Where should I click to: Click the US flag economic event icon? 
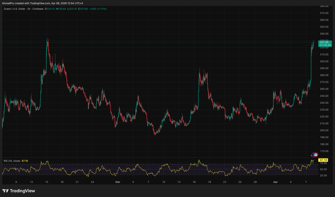316,155
